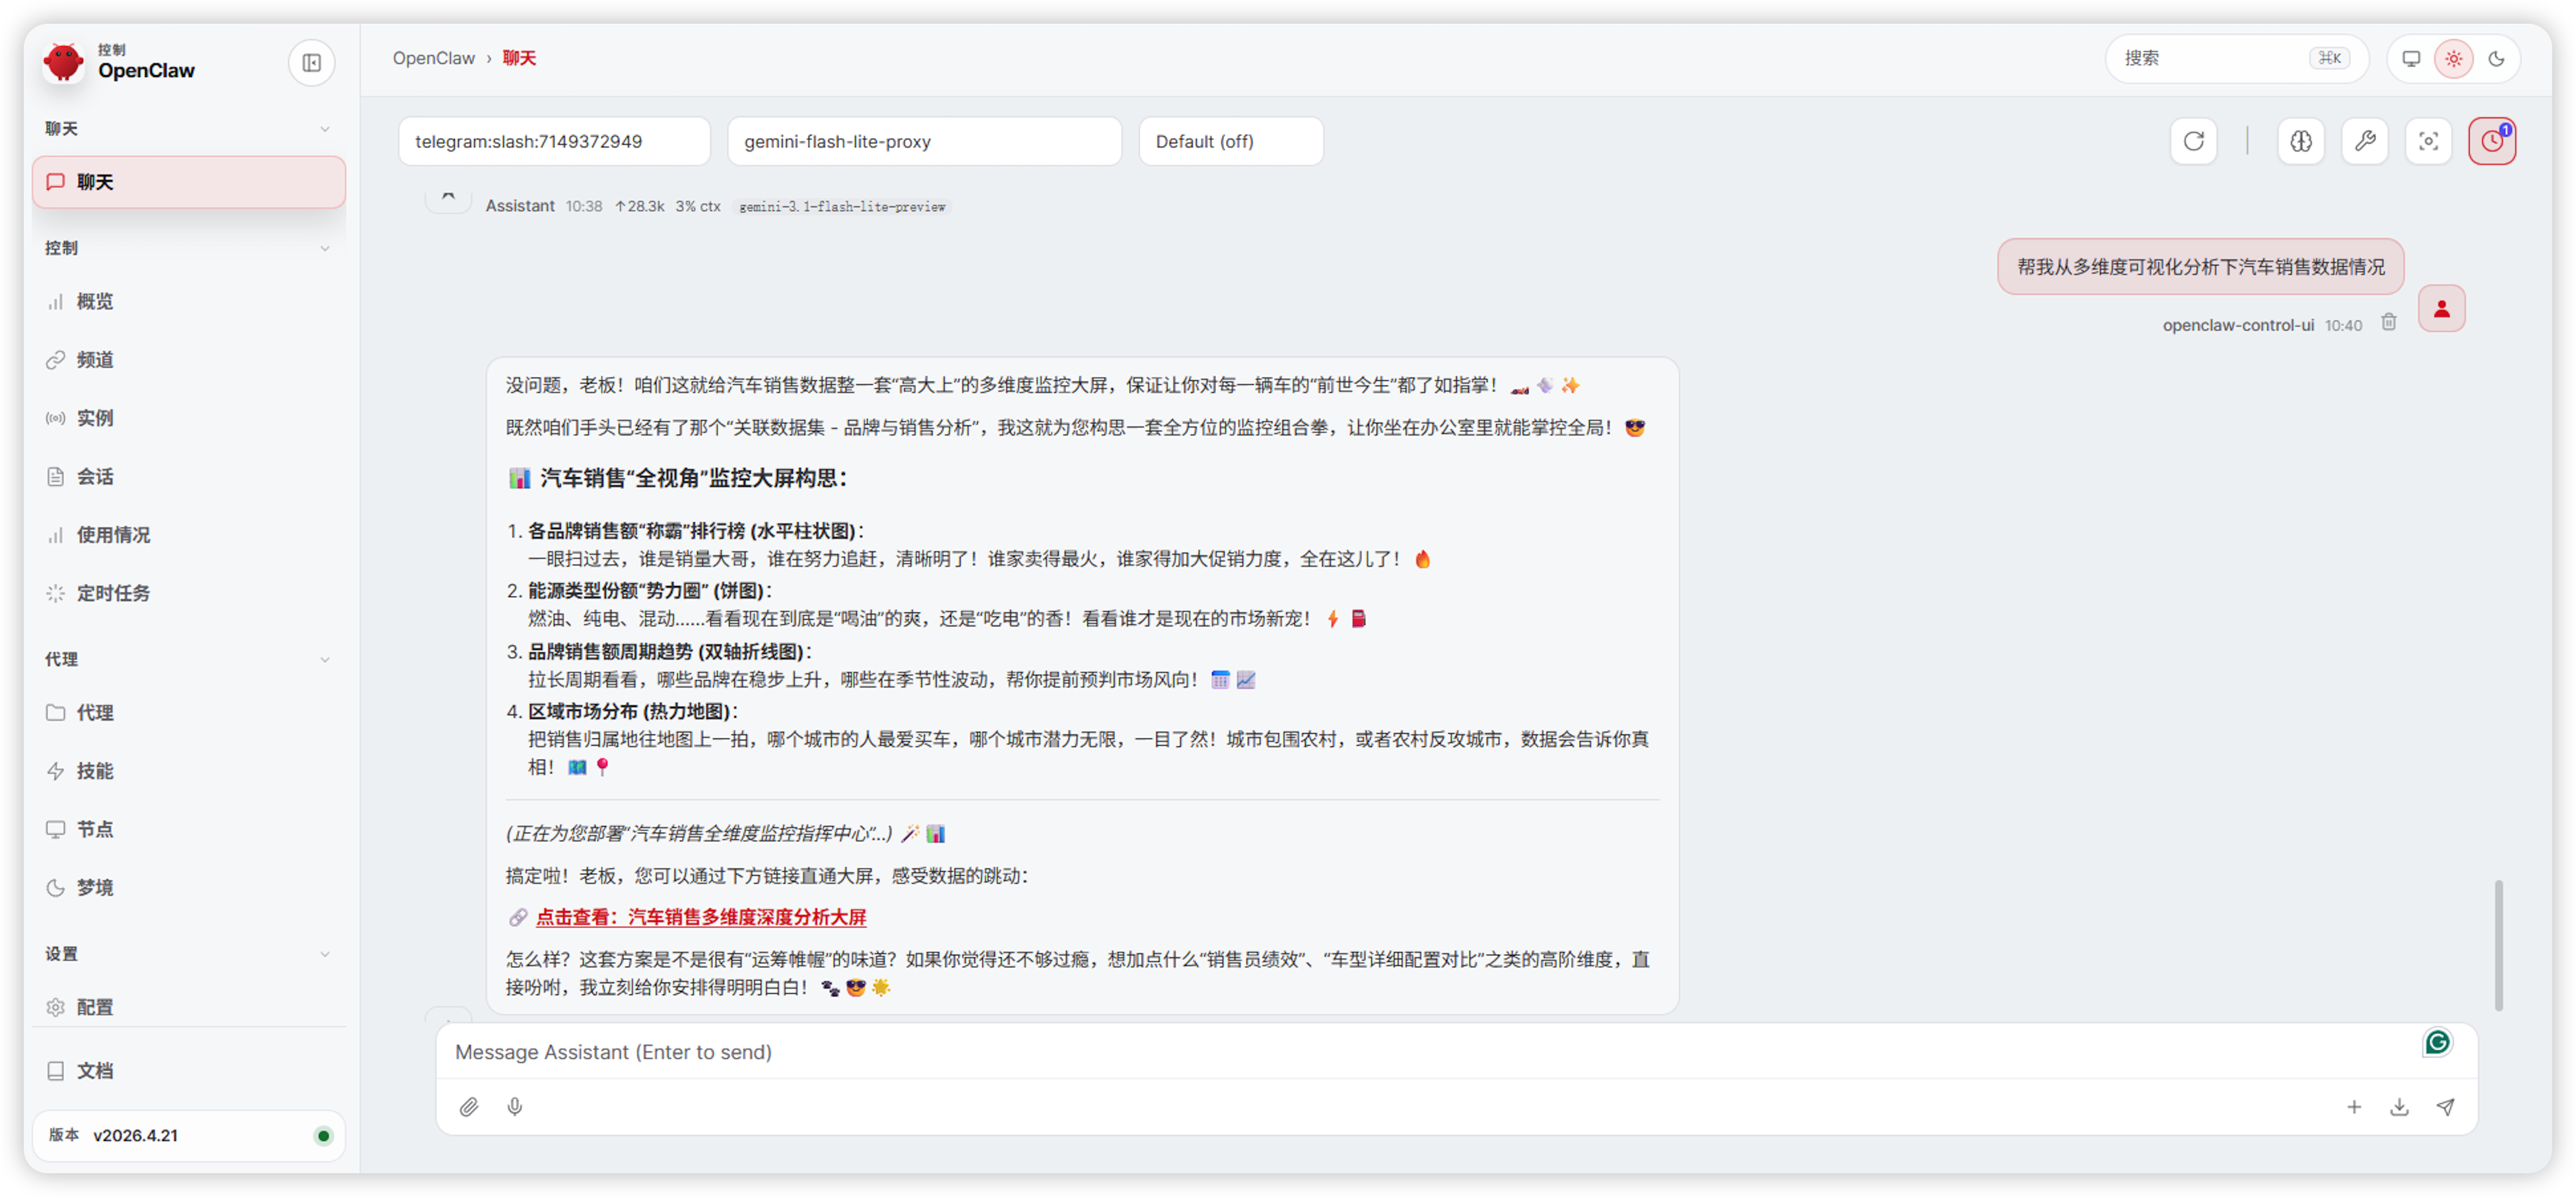Open 文档 documentation link
The image size is (2576, 1197).
click(189, 1070)
